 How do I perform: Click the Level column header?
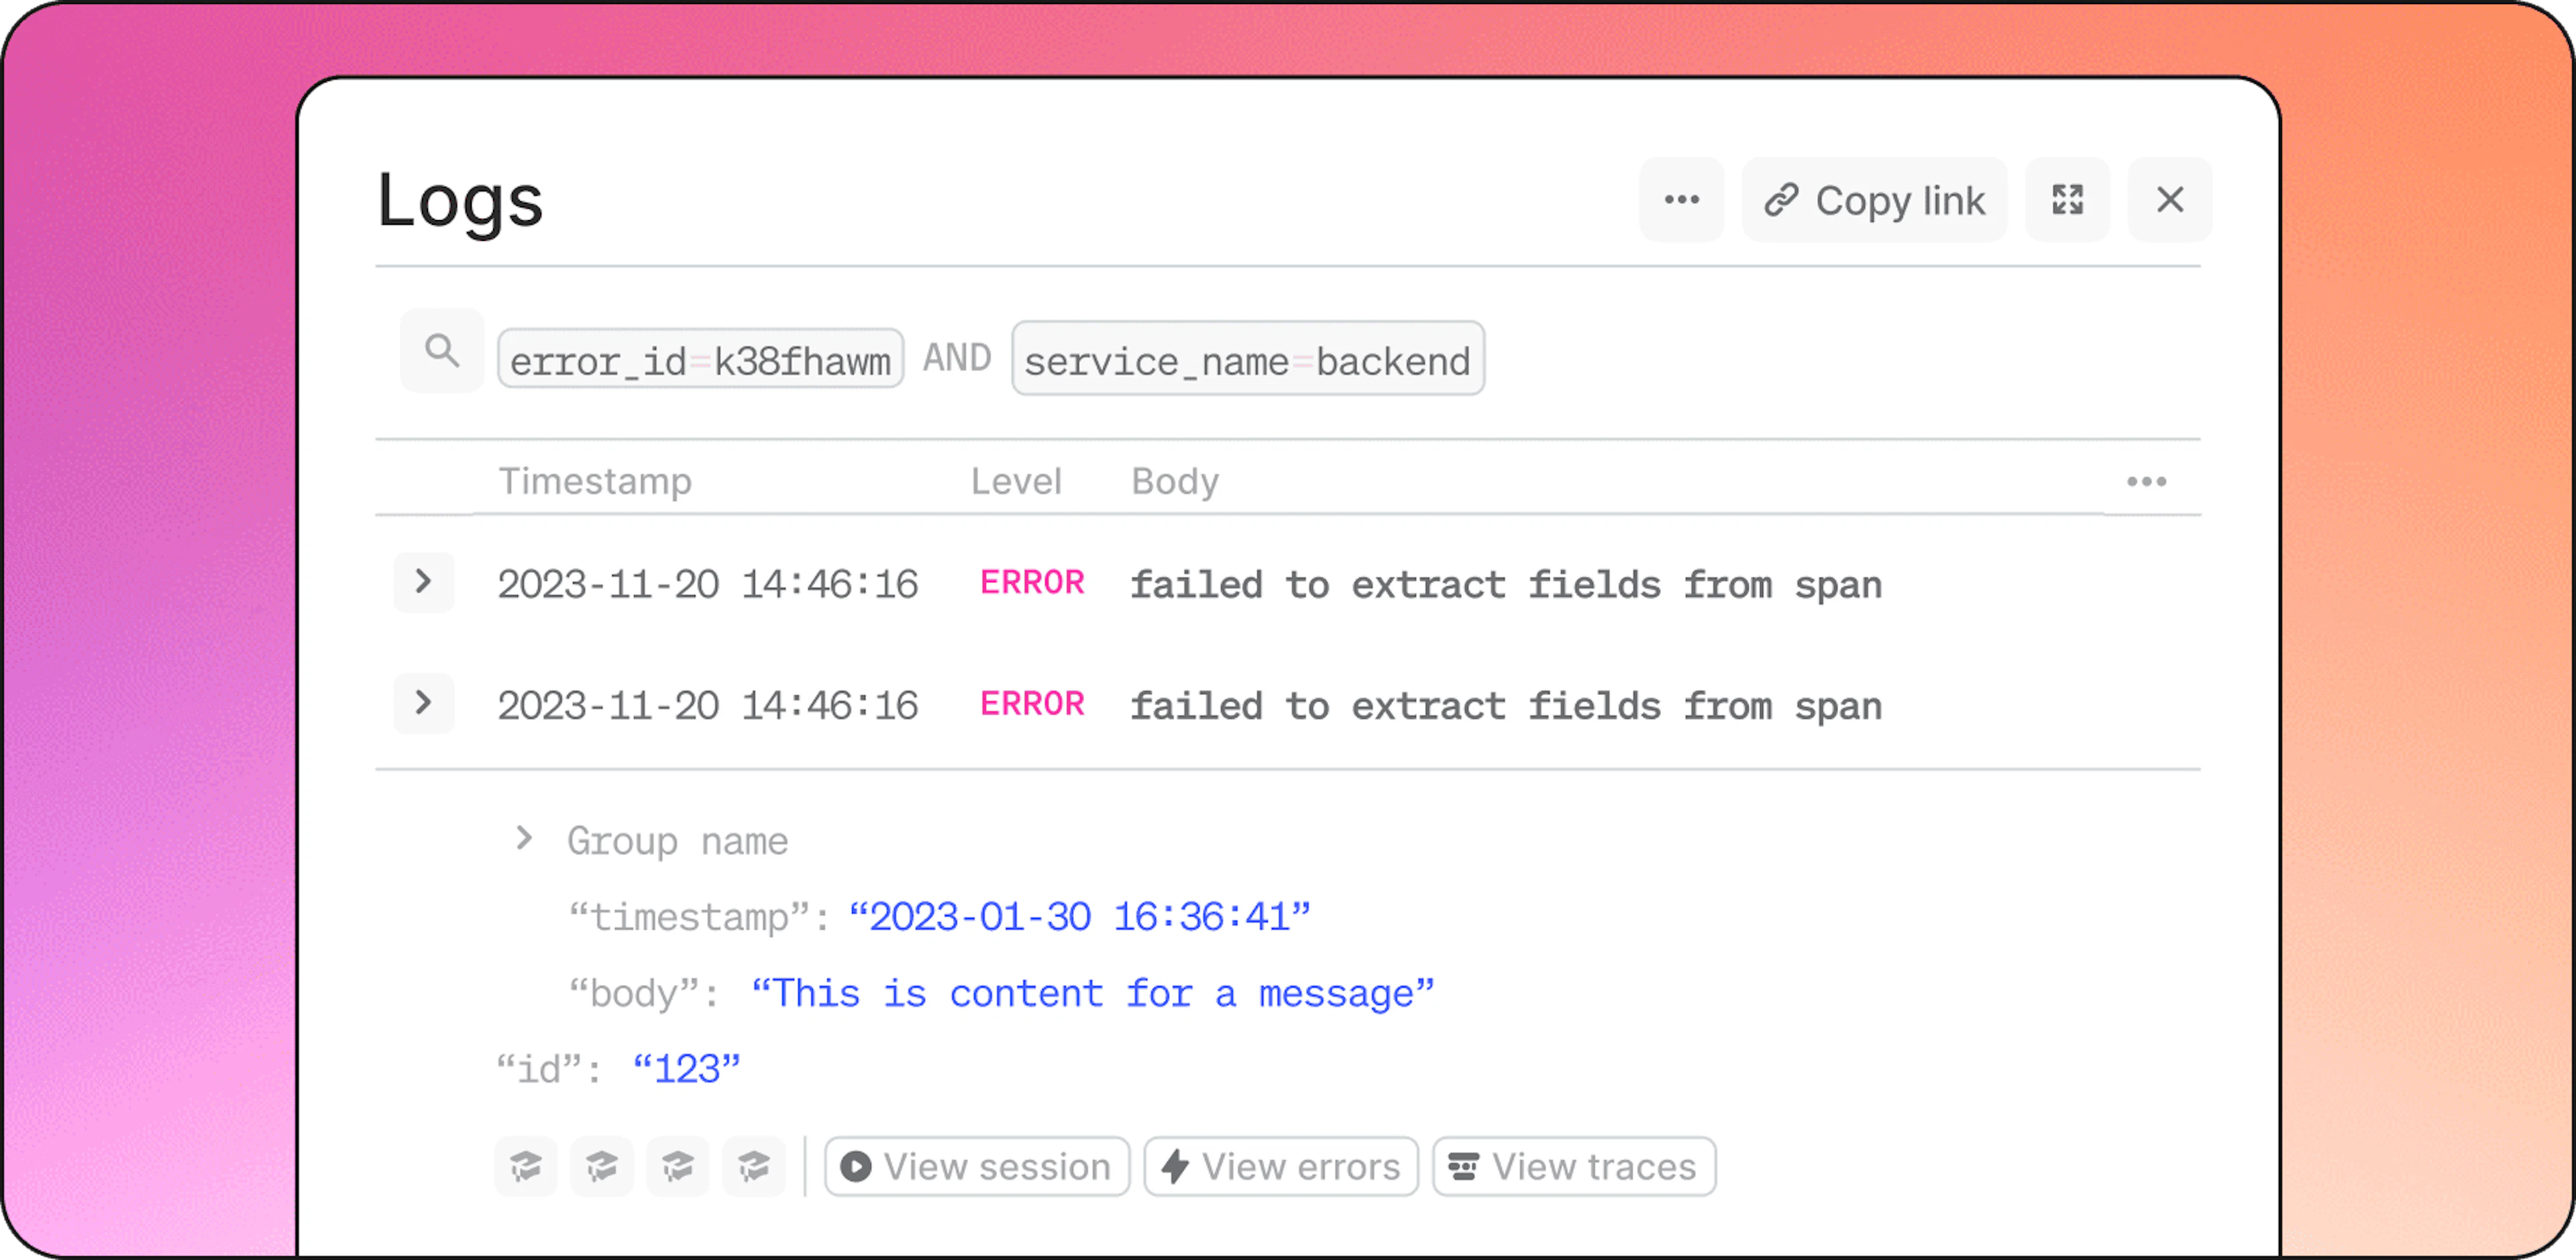tap(1016, 482)
